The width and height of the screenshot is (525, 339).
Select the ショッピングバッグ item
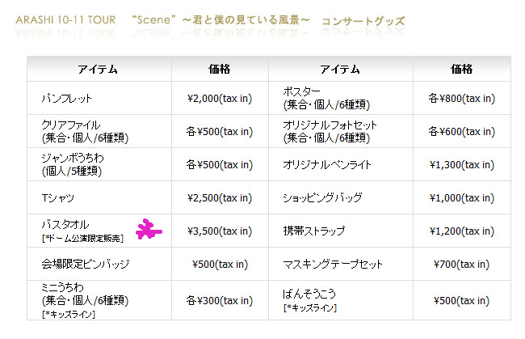[322, 198]
